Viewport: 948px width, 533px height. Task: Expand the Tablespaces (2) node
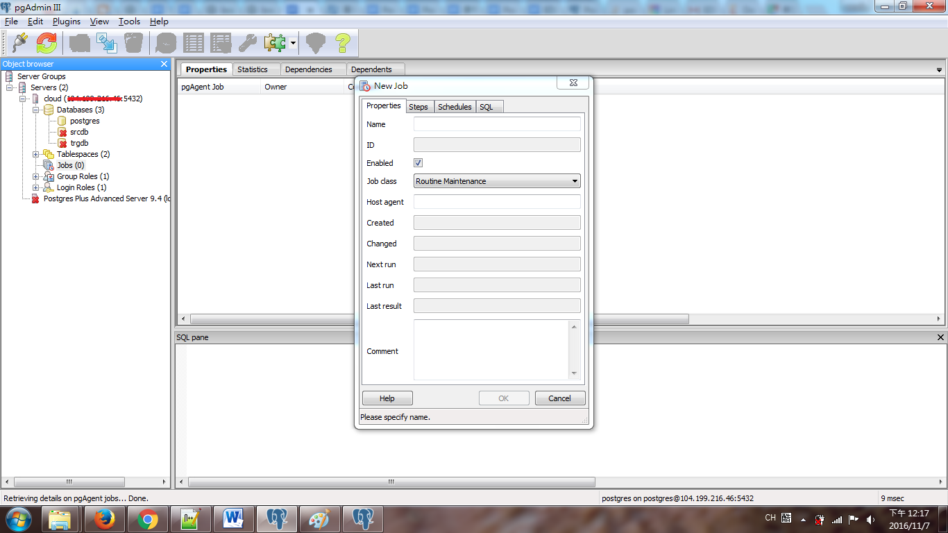pyautogui.click(x=36, y=154)
